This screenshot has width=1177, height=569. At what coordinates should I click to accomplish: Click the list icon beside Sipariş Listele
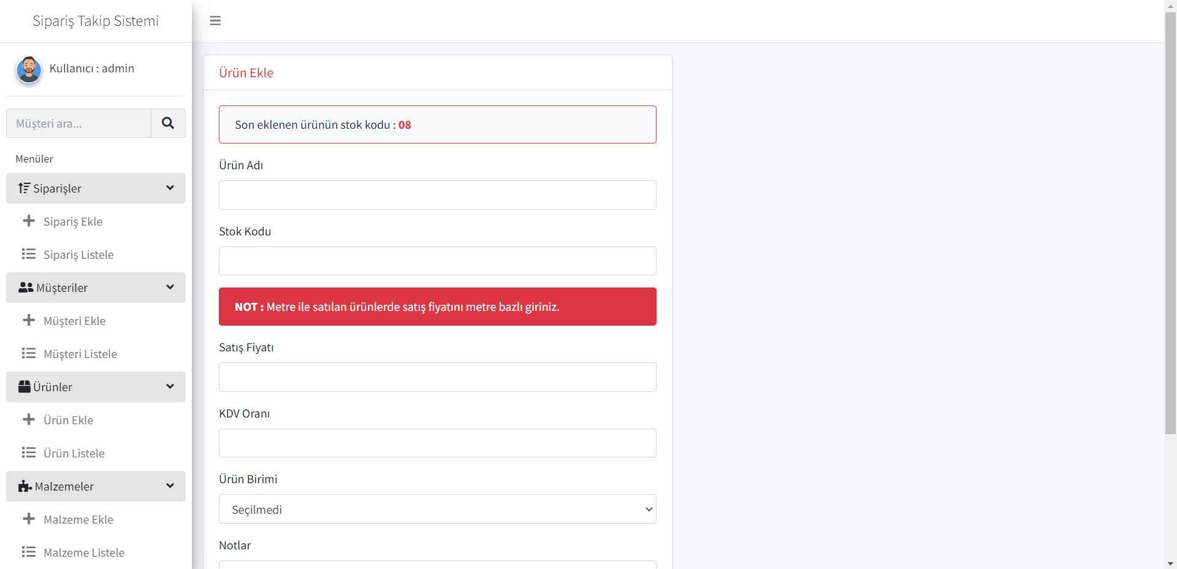[29, 254]
